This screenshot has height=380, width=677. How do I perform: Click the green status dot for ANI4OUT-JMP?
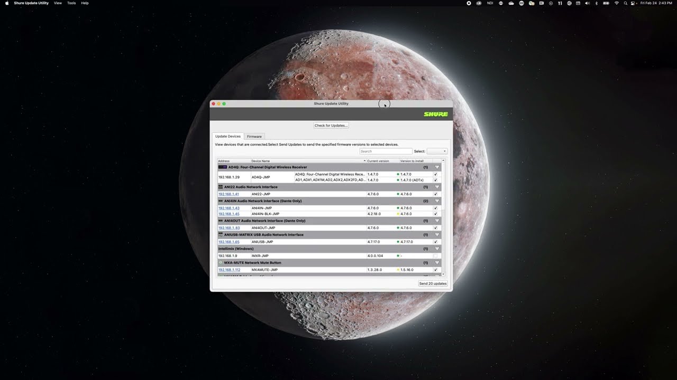(398, 228)
